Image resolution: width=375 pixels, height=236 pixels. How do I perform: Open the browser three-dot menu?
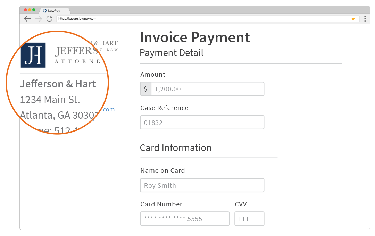click(365, 19)
